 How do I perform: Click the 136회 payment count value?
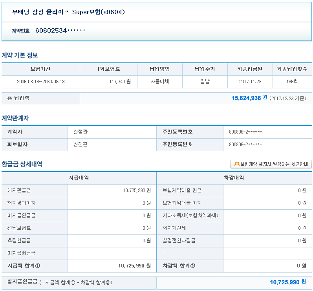coord(293,82)
